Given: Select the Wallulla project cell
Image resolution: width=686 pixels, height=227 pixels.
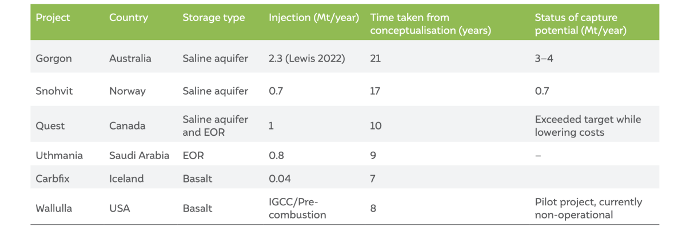Looking at the screenshot, I should (x=55, y=208).
